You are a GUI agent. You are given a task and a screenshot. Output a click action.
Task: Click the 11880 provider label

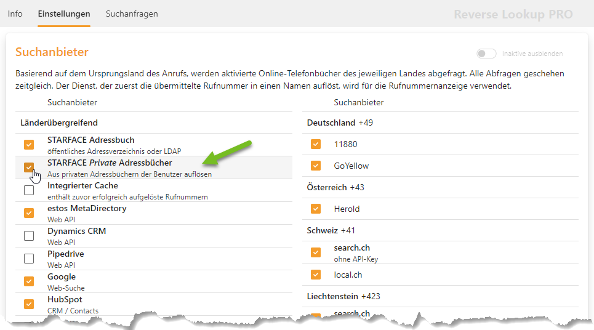click(345, 144)
